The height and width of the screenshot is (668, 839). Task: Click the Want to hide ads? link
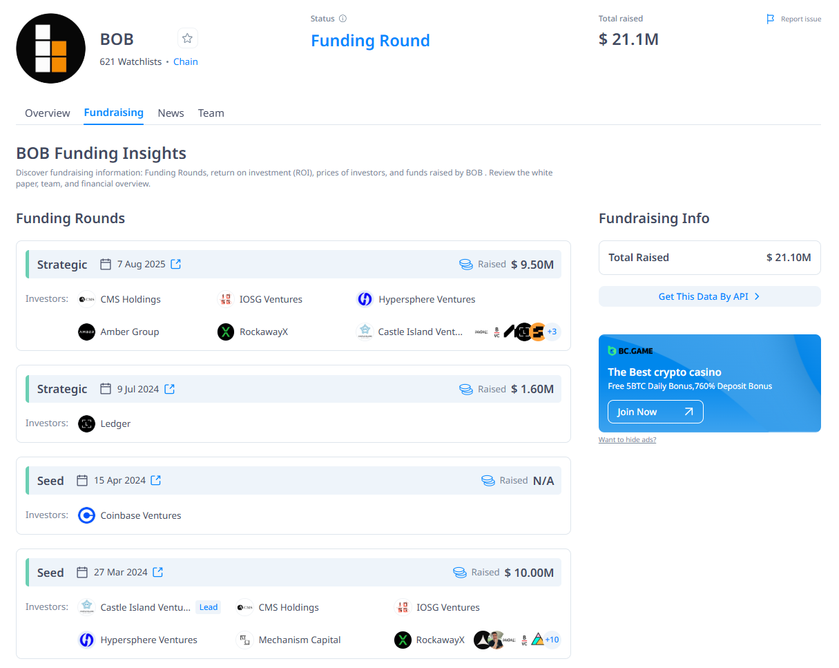627,440
